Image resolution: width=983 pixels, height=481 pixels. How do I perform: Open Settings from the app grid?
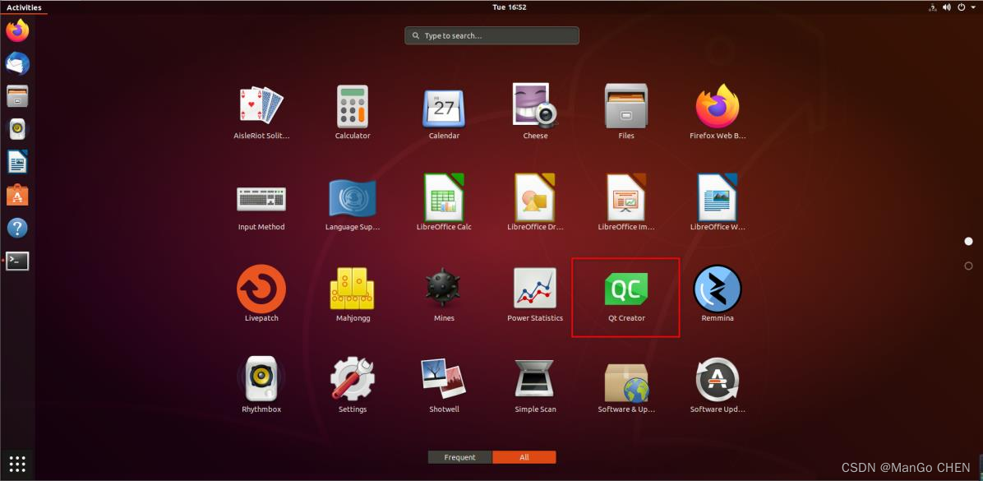(353, 379)
